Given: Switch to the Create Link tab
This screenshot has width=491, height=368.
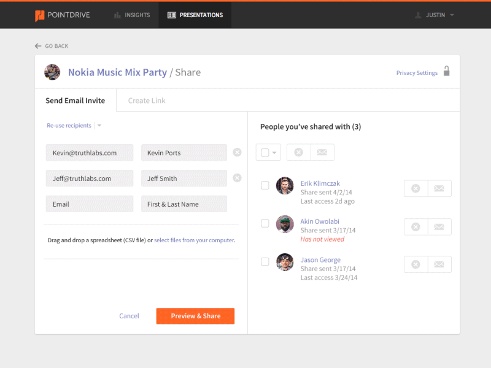Looking at the screenshot, I should [147, 101].
